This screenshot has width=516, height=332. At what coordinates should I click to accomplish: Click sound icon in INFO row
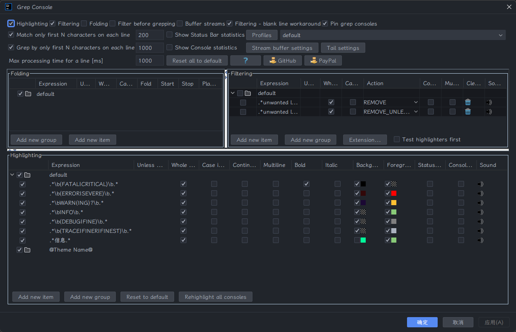click(x=481, y=212)
